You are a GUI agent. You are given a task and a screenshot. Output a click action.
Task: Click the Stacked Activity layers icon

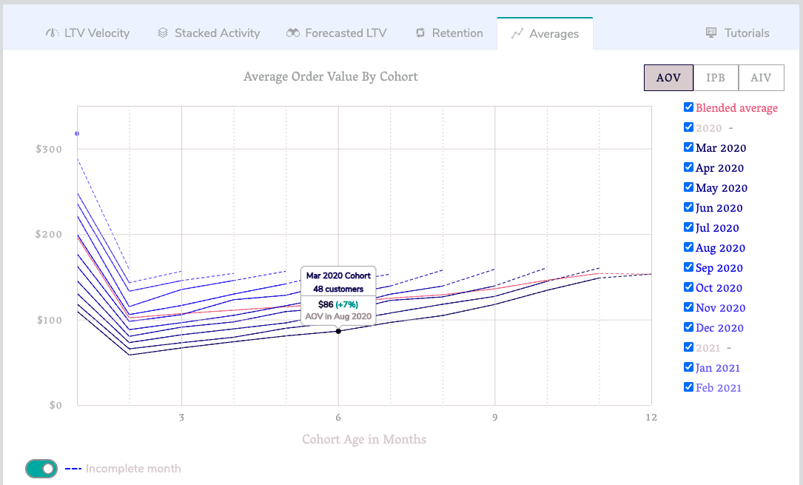(163, 33)
